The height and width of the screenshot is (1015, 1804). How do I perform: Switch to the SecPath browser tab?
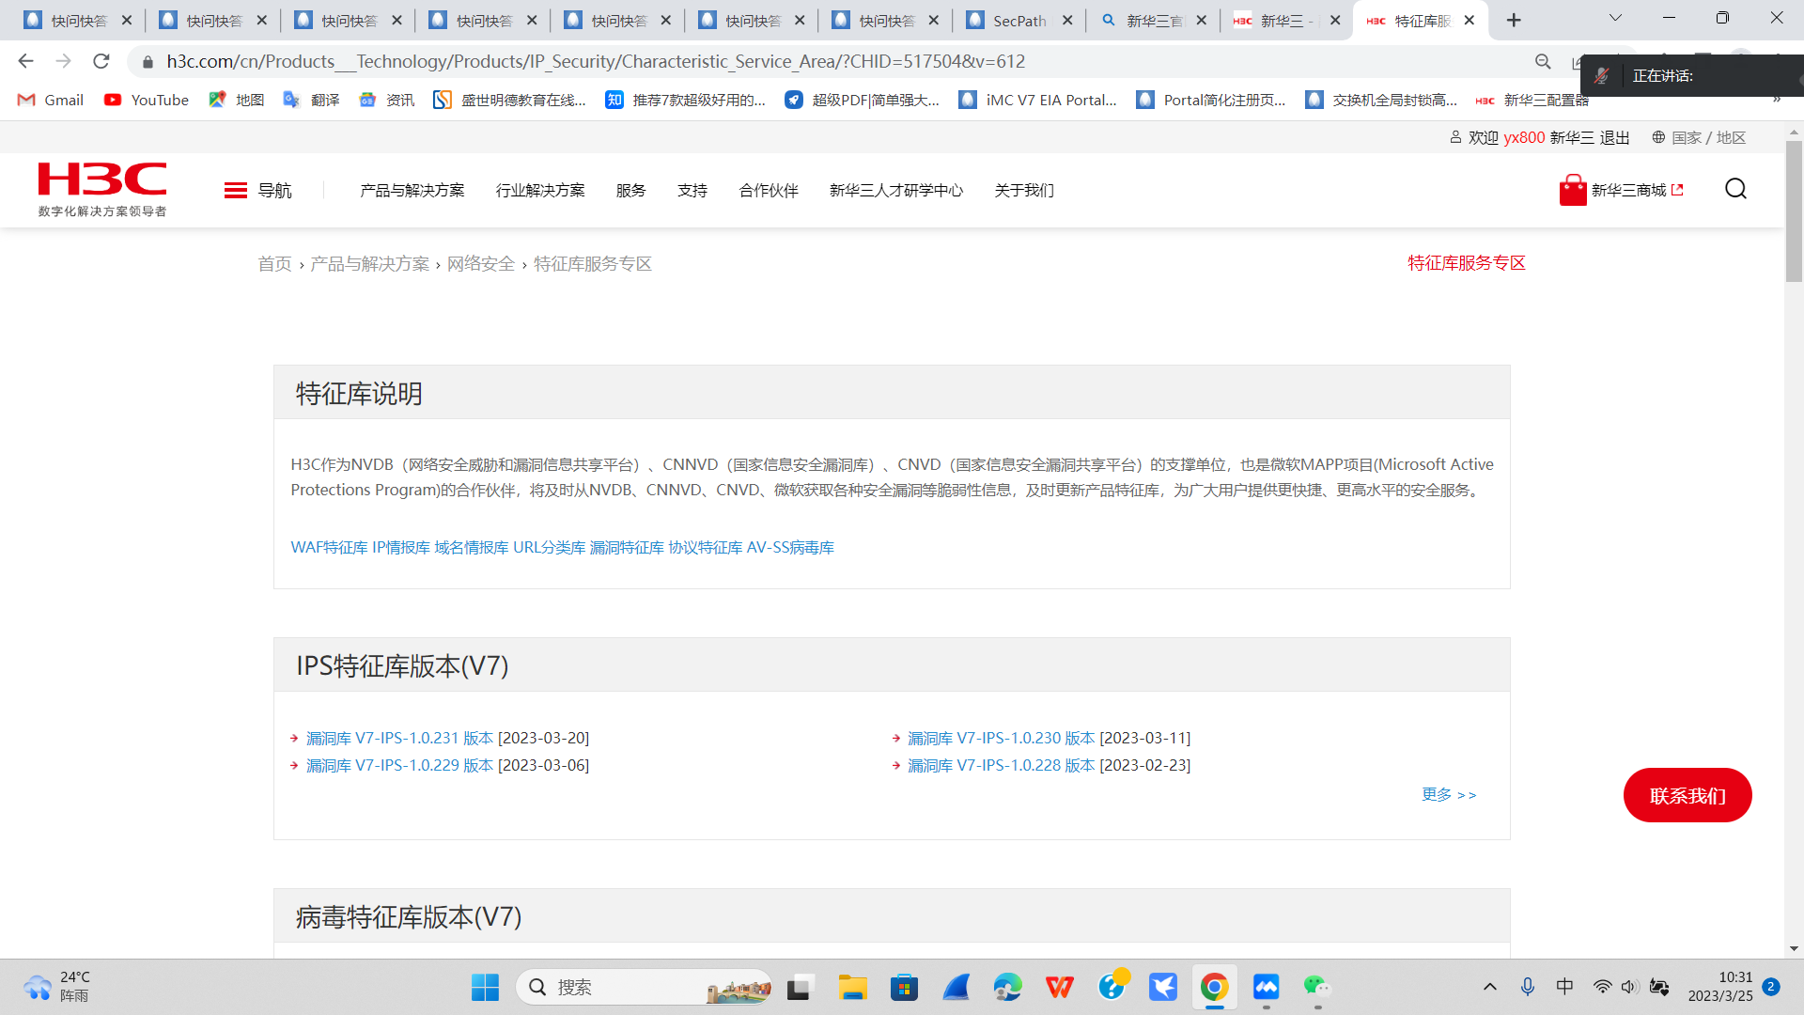tap(1019, 21)
